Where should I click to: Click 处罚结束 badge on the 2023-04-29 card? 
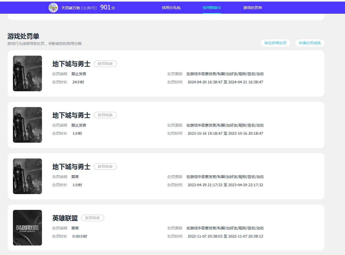pyautogui.click(x=105, y=166)
